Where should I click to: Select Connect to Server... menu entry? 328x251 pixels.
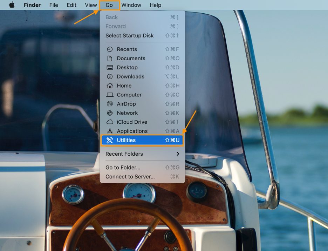(130, 177)
